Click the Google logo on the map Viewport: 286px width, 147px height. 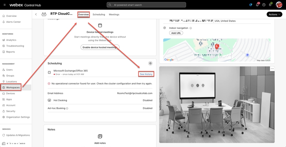(169, 60)
